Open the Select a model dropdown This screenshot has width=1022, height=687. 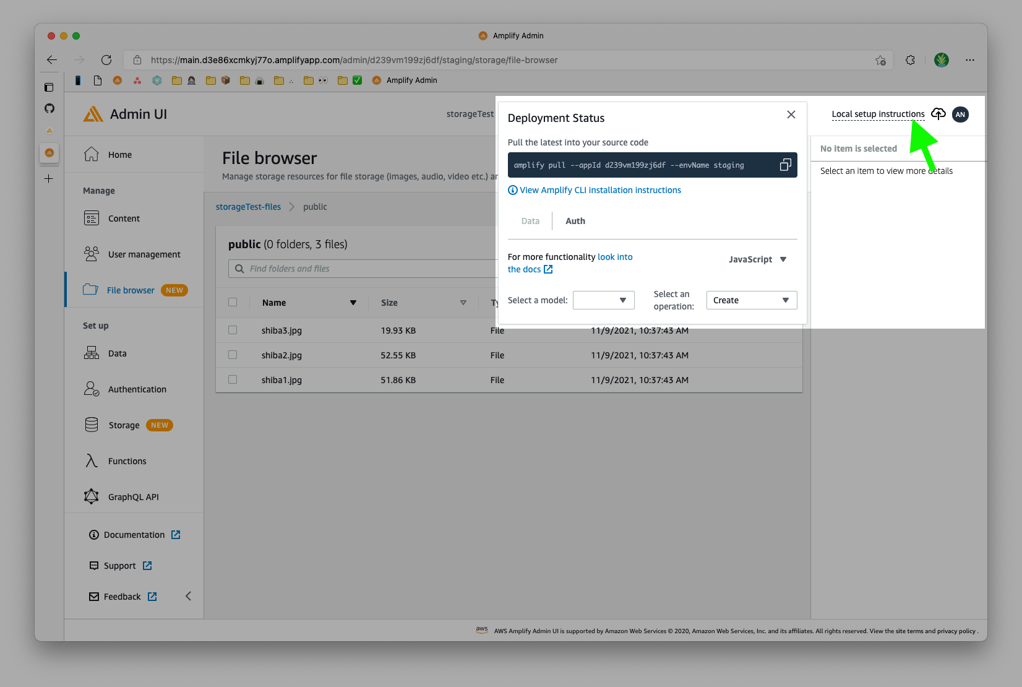(x=604, y=300)
